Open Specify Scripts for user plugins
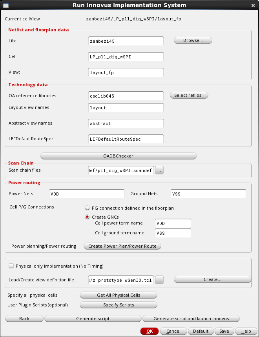The height and width of the screenshot is (337, 259). pos(119,305)
